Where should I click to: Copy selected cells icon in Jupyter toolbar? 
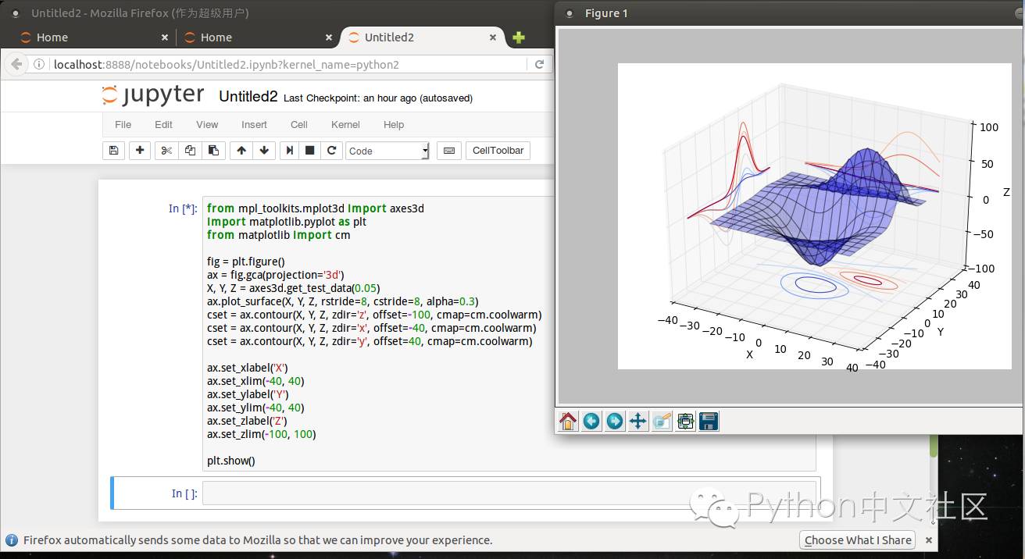pos(190,151)
